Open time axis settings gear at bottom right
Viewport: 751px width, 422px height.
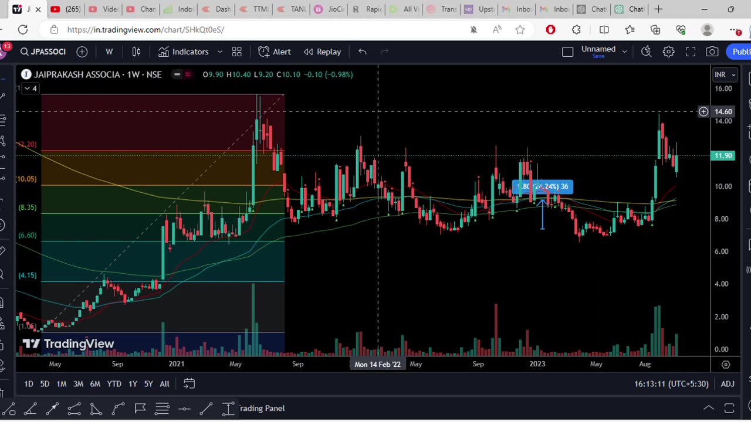[726, 364]
